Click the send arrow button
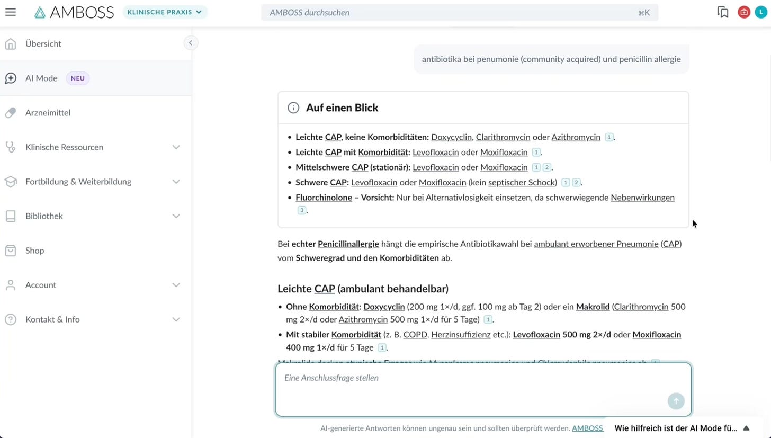 point(676,401)
